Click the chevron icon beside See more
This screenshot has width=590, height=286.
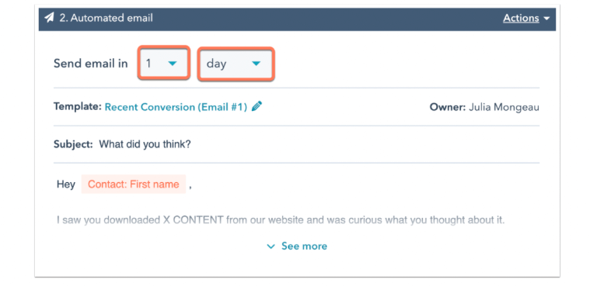pos(271,246)
